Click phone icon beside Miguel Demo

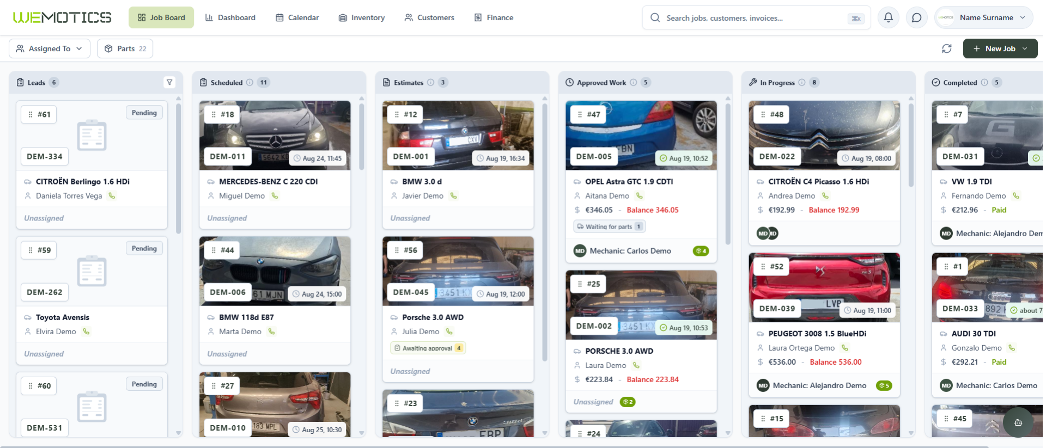click(275, 195)
